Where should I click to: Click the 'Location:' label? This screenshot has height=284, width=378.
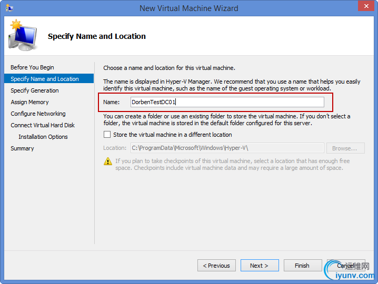click(x=115, y=148)
